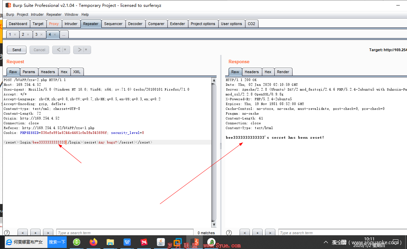Switch to the Extender tab

[177, 24]
